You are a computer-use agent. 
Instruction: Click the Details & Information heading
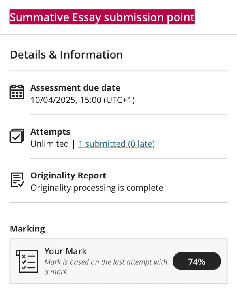point(66,55)
